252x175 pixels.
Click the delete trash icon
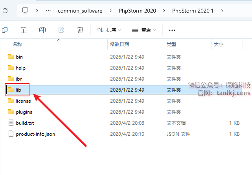[80, 30]
